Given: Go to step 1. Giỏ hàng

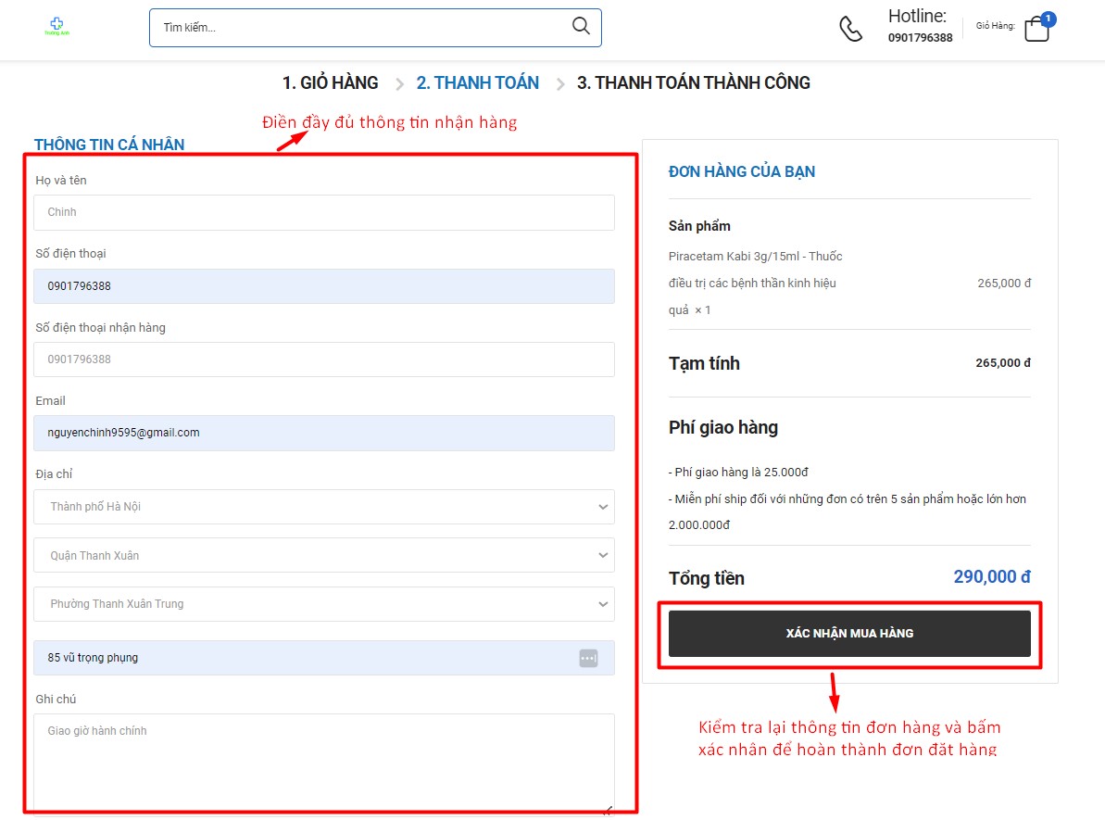Looking at the screenshot, I should 330,83.
